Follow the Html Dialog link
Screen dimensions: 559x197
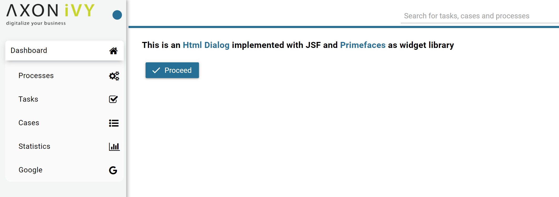(x=206, y=45)
